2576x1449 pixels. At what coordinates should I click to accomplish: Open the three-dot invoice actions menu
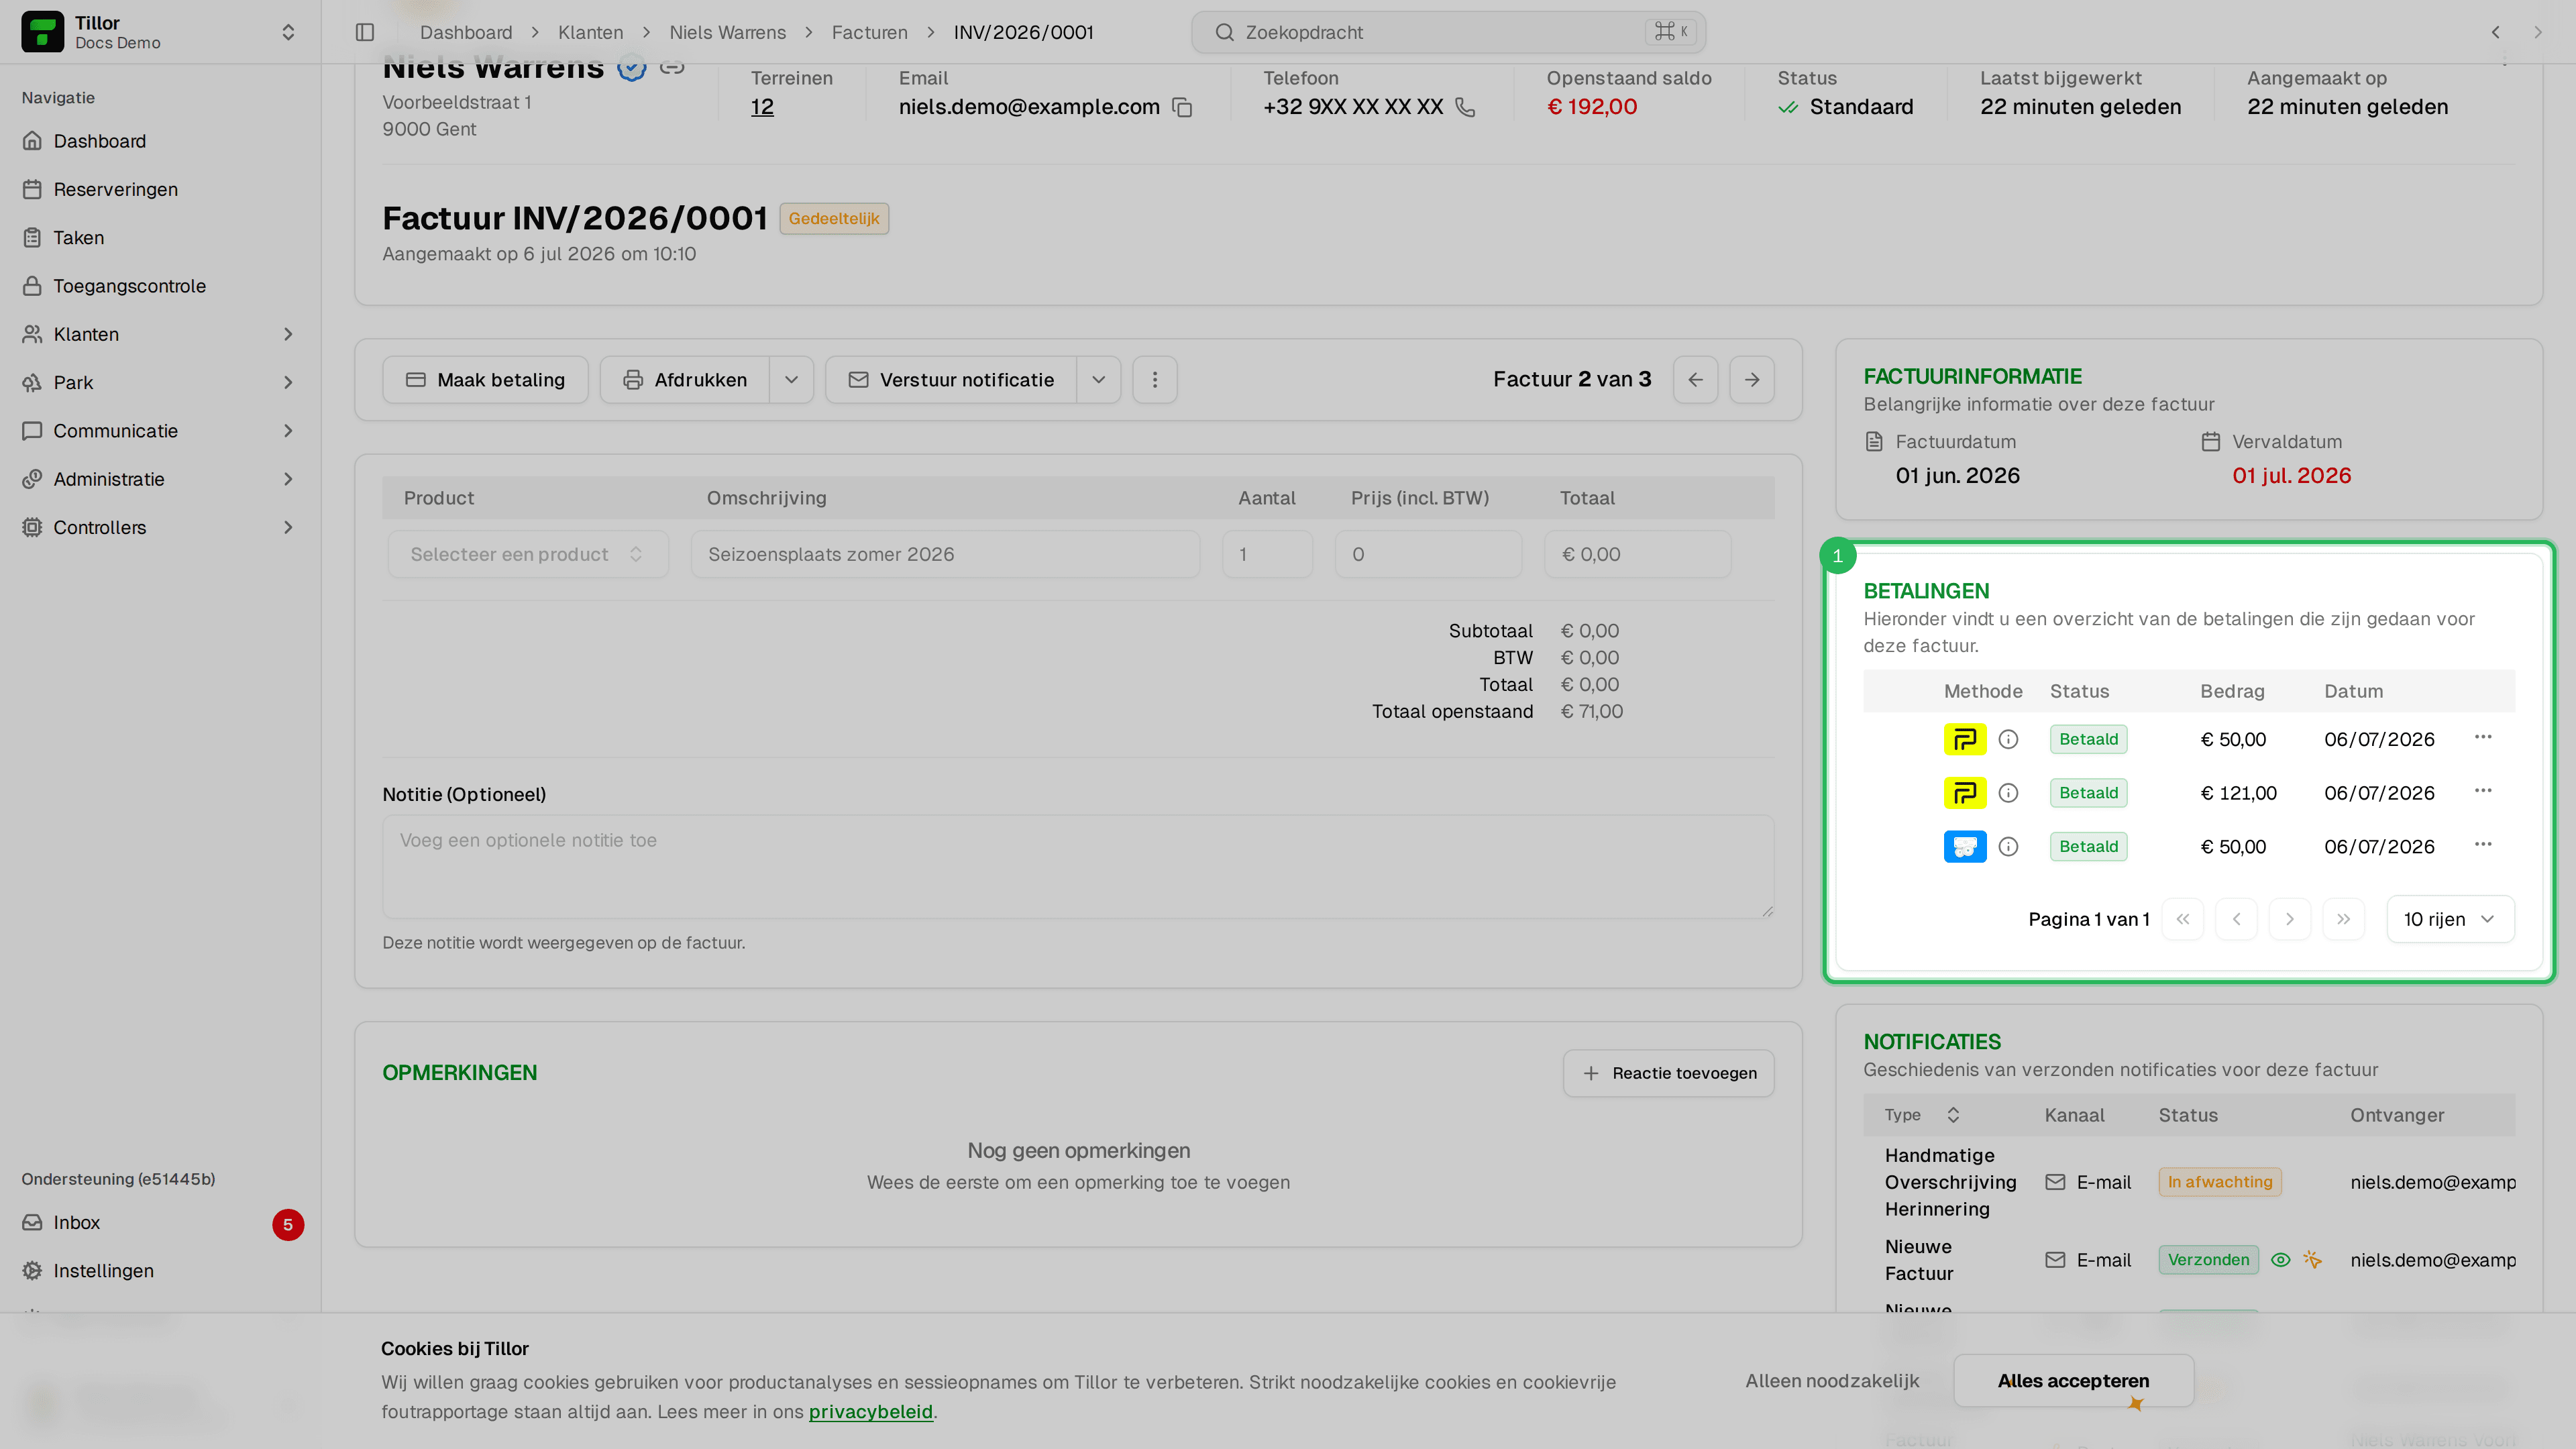point(1155,380)
